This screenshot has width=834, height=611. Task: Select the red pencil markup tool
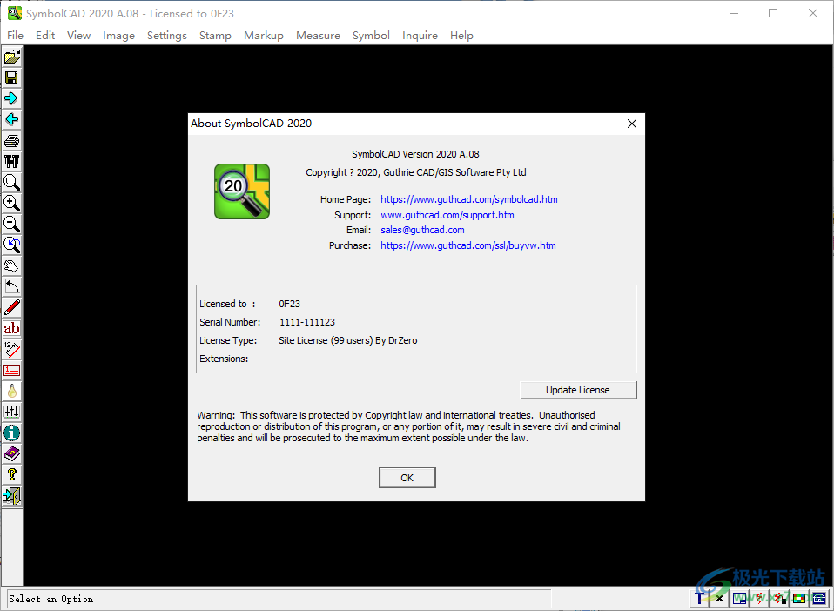pos(11,307)
